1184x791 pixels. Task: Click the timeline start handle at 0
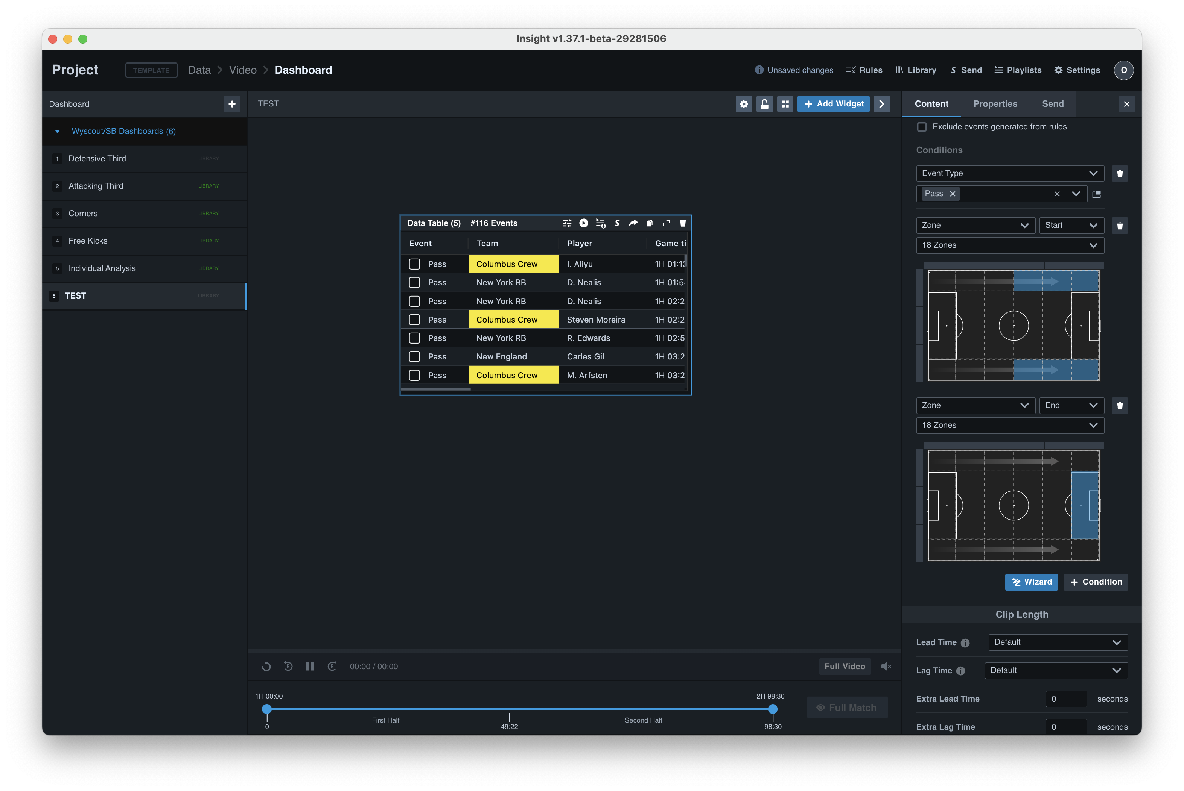266,709
